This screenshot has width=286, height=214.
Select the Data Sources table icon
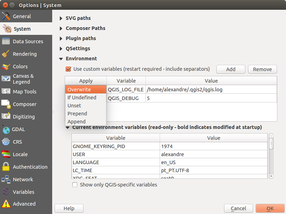pos(6,41)
